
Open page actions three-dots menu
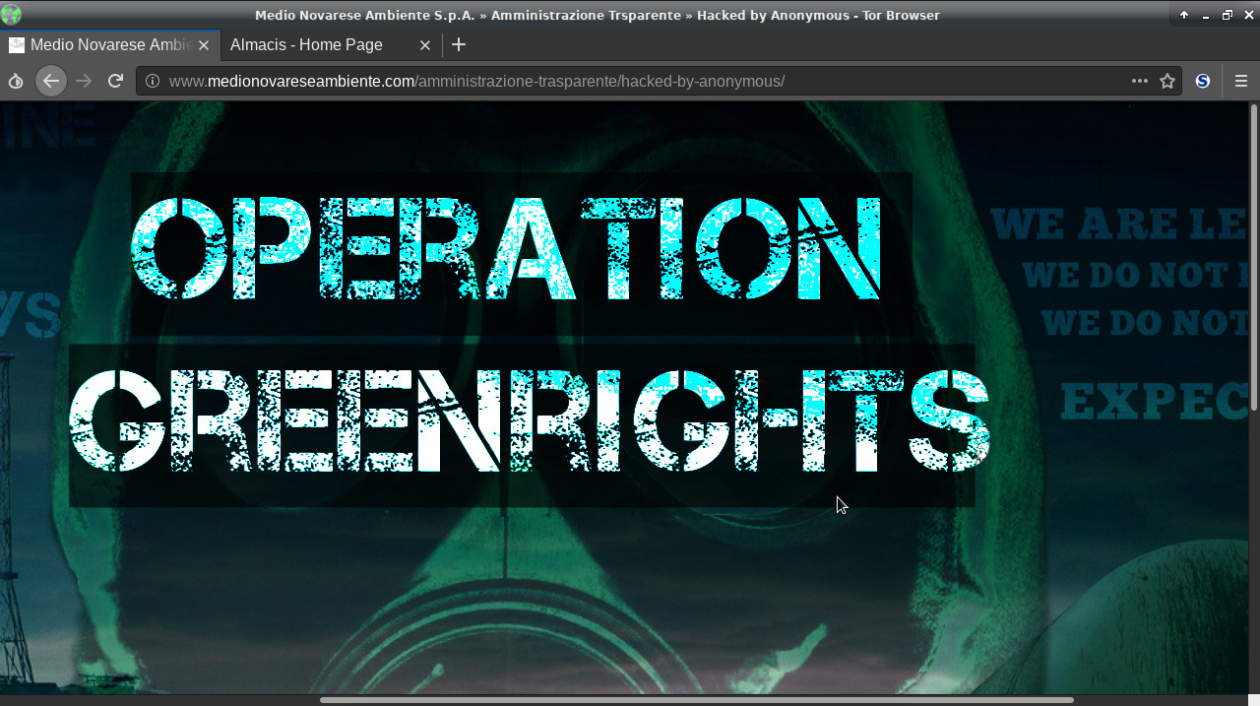[1140, 81]
